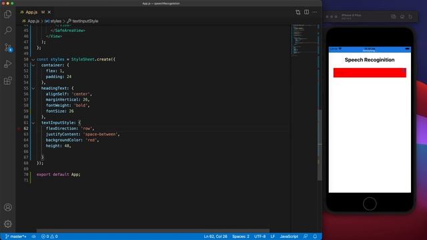Screen dimensions: 427x240
Task: Click Ln 62, Col 26 in status bar
Action: click(x=216, y=237)
